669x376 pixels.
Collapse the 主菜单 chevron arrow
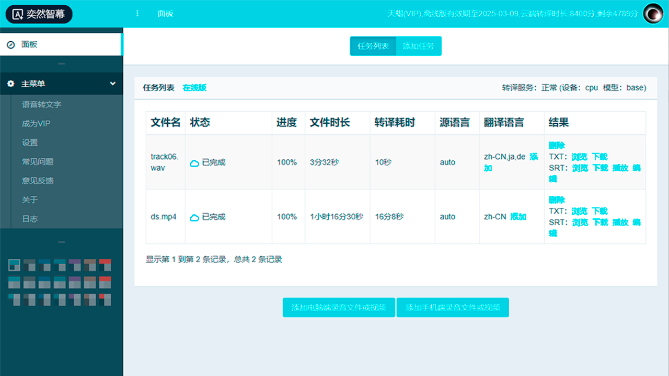[112, 84]
